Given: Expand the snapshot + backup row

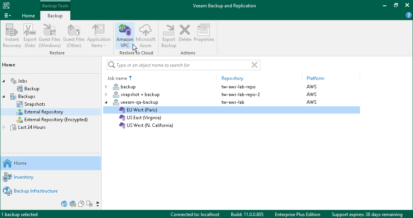Looking at the screenshot, I should coord(106,94).
